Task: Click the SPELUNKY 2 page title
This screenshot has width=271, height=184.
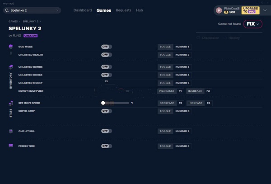Action: 25,28
